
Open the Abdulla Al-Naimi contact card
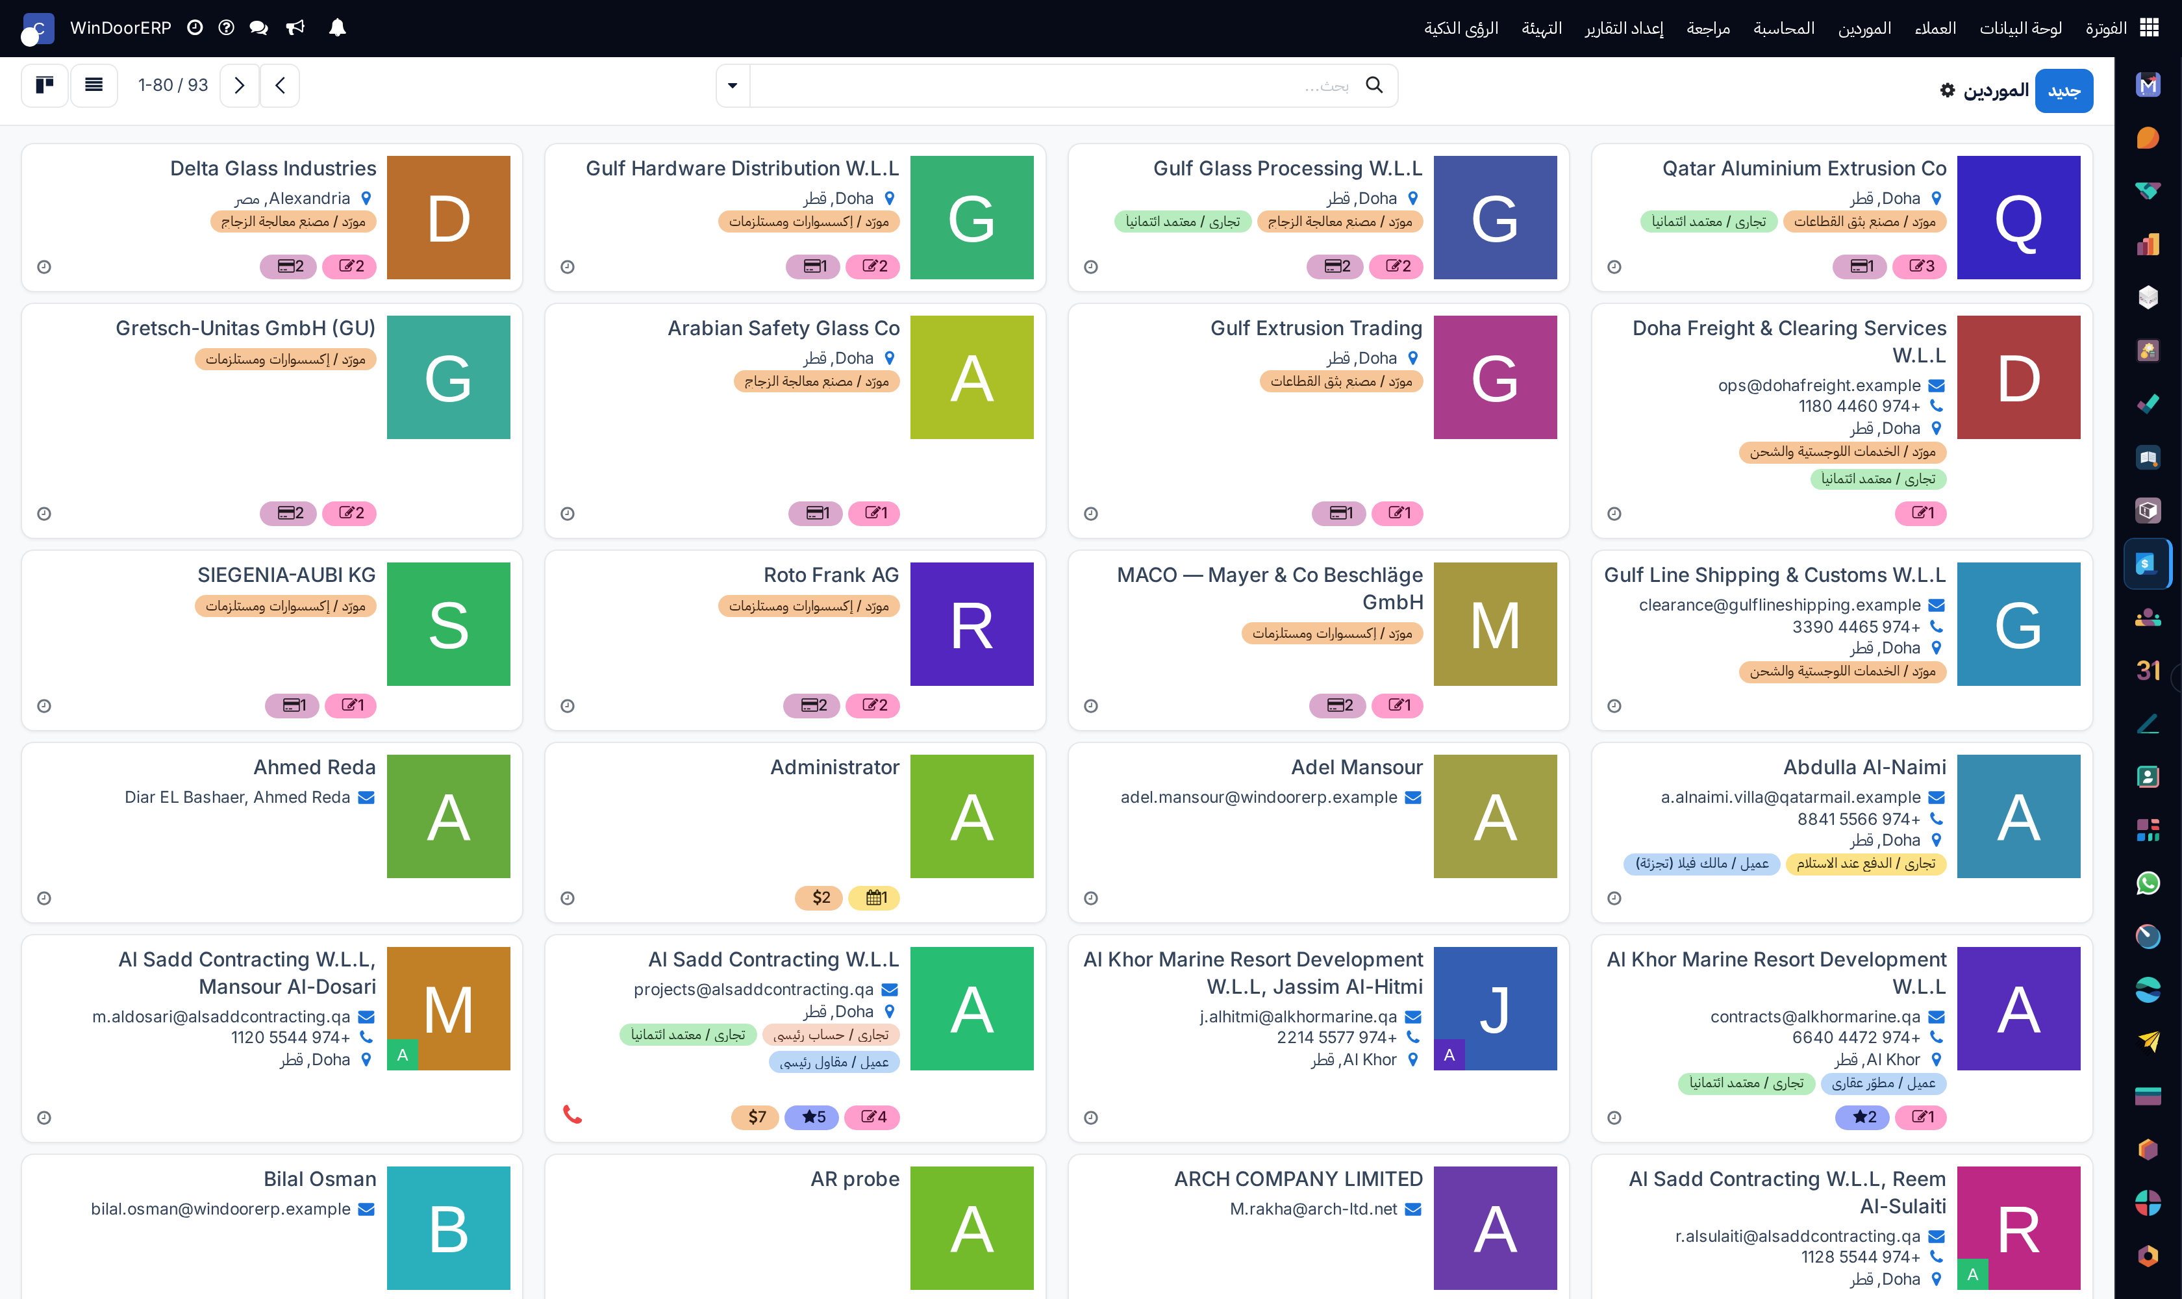pos(1842,831)
